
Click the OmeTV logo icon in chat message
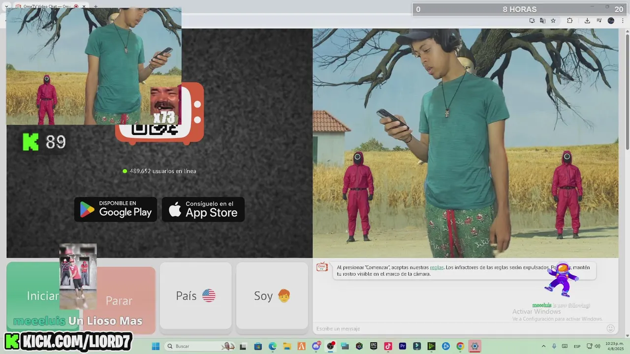click(322, 267)
